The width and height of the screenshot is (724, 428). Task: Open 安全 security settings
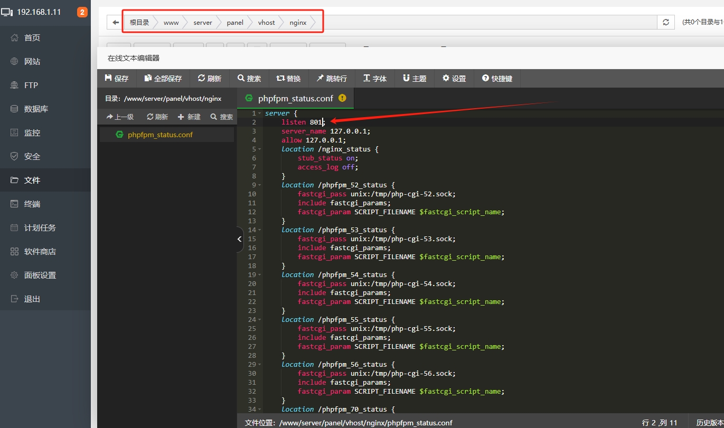(32, 156)
